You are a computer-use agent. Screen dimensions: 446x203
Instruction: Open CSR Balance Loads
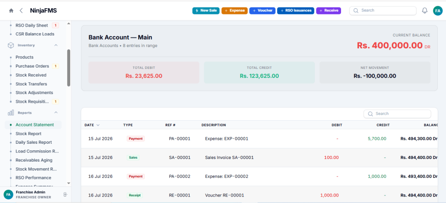pyautogui.click(x=35, y=34)
